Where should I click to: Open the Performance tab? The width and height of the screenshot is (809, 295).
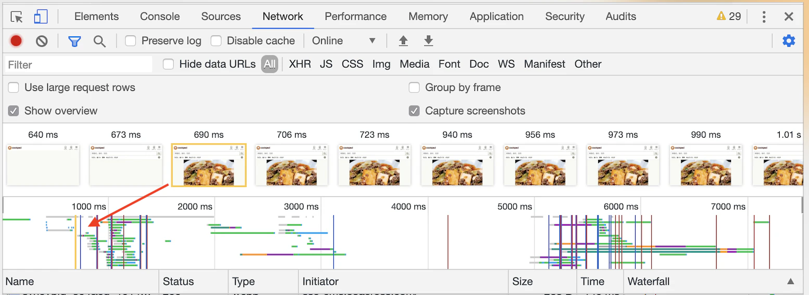(356, 17)
